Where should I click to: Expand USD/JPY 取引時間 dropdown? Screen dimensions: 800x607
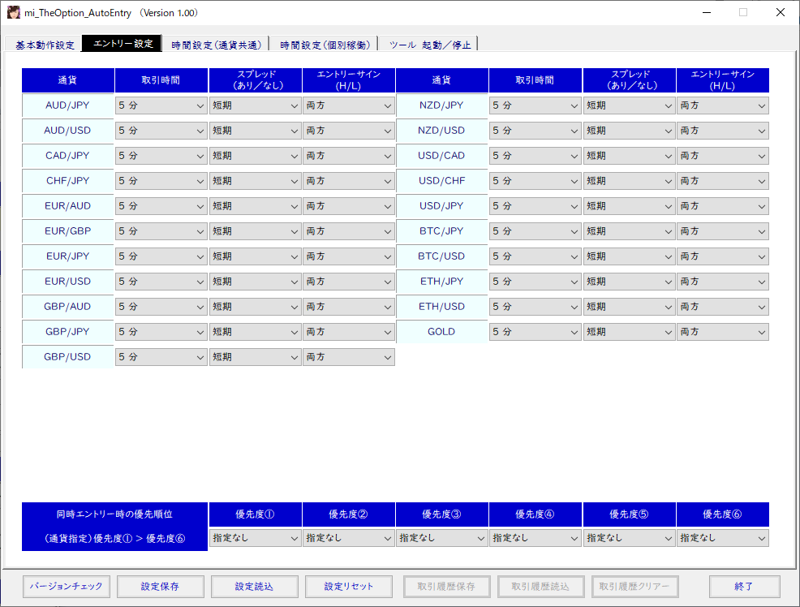(535, 206)
